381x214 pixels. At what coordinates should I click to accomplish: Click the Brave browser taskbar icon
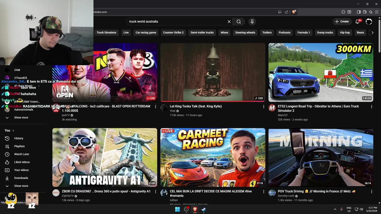tap(195, 209)
